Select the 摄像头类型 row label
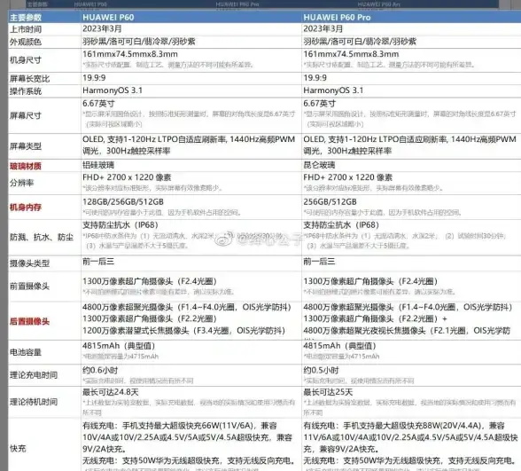Screen dimensions: 521x471 click(29, 263)
